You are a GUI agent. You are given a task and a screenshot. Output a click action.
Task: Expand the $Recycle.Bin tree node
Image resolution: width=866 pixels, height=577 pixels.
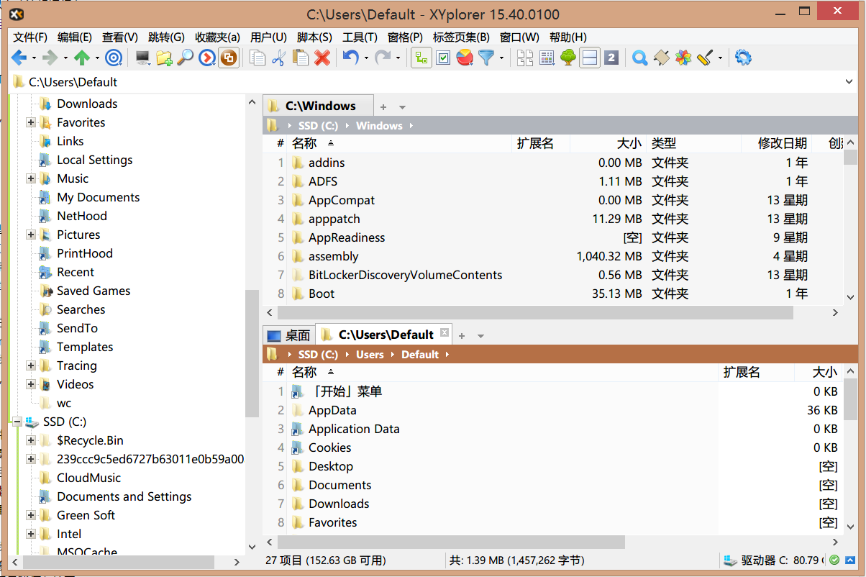point(31,441)
